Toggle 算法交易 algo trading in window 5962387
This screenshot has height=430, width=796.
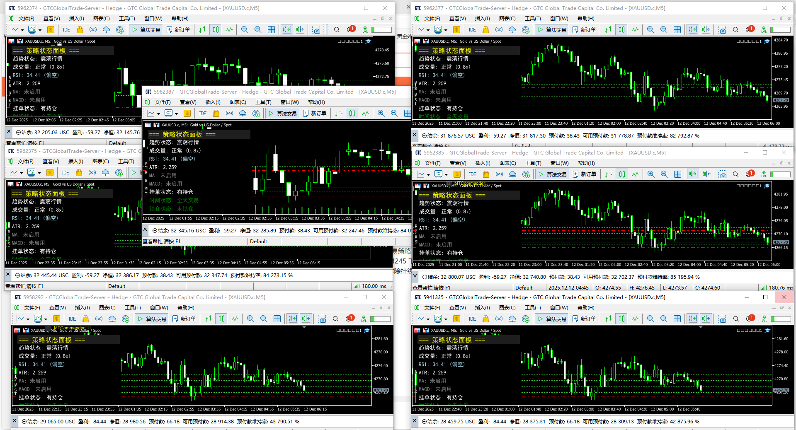click(x=283, y=114)
